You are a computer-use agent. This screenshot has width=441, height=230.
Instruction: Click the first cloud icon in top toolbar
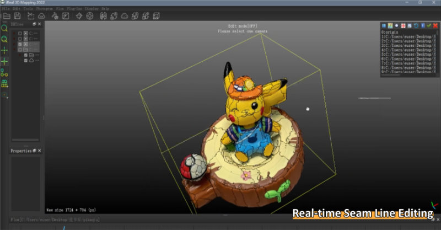pyautogui.click(x=41, y=16)
